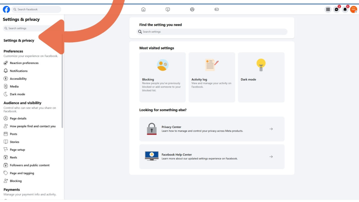Screen dimensions: 359x202
Task: Click the Privacy Center padlock image
Action: pos(152,129)
